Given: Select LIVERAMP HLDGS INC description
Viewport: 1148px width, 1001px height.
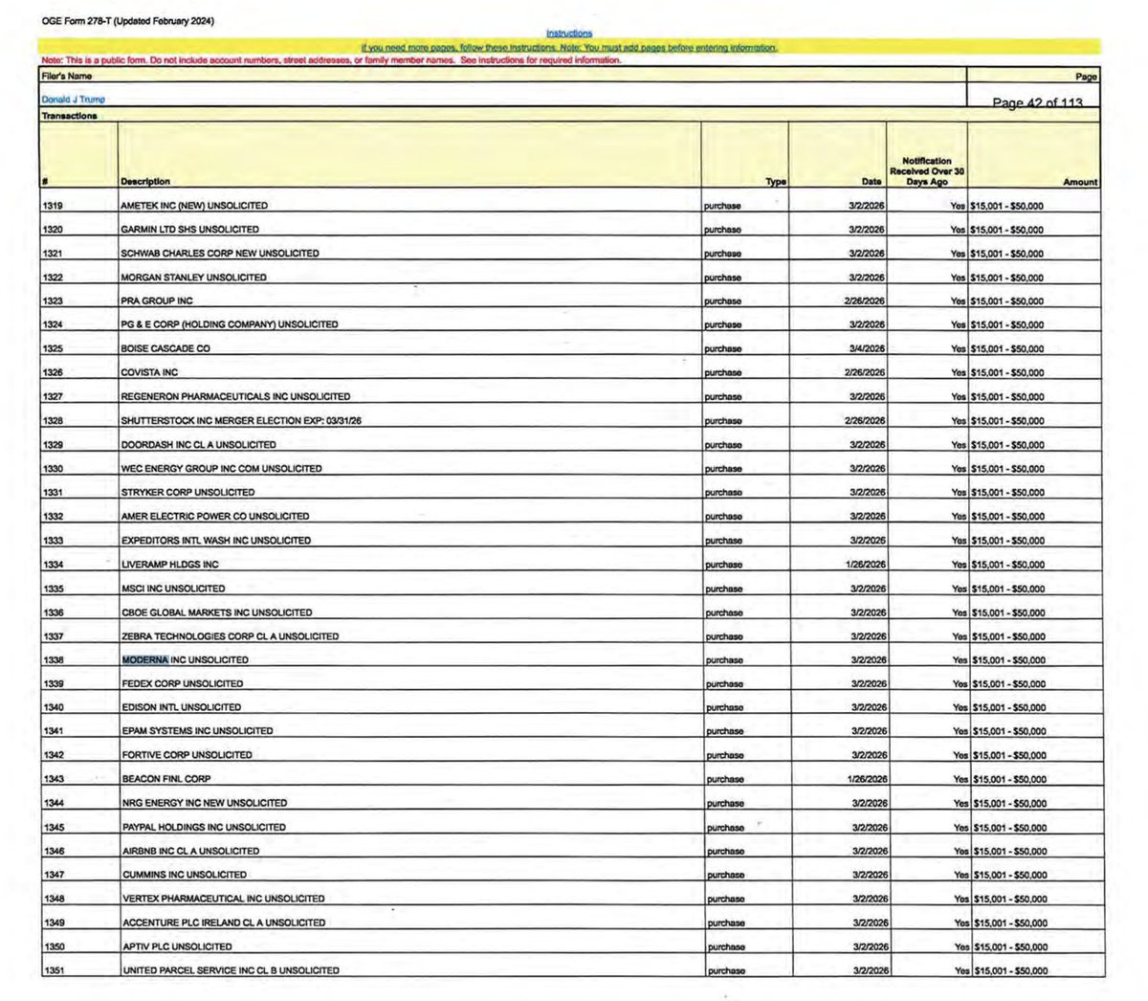Looking at the screenshot, I should (x=169, y=565).
